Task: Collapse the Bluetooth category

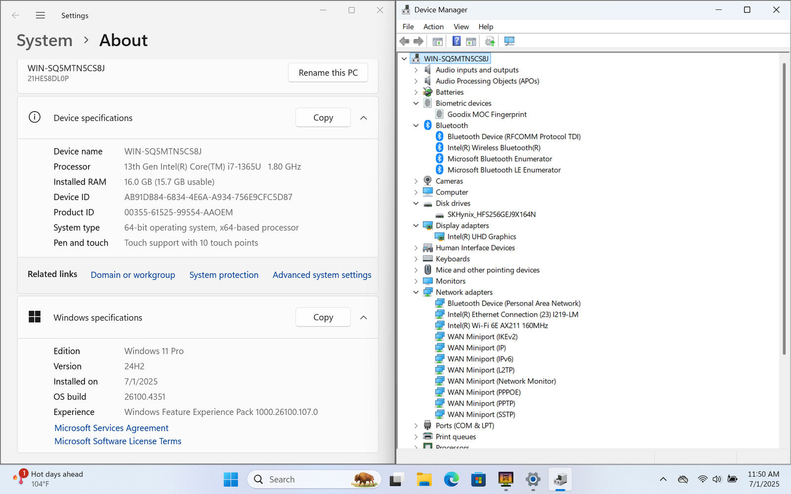Action: point(416,125)
